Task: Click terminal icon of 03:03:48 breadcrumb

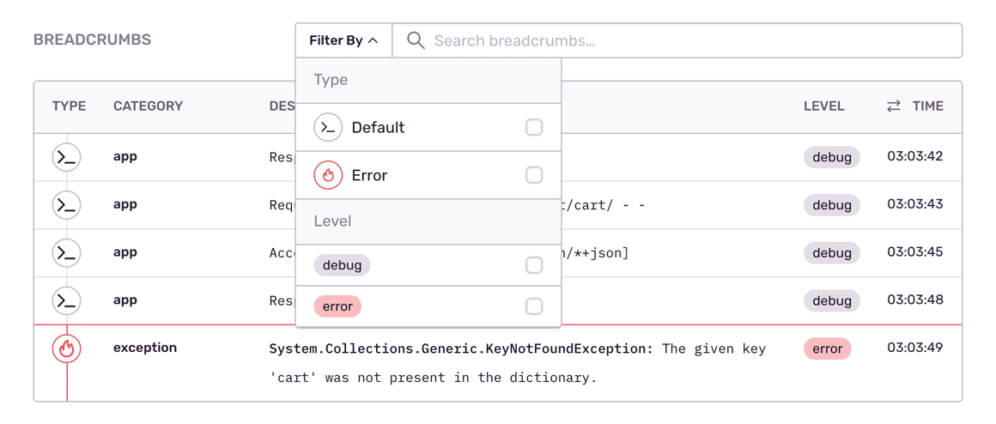Action: click(x=66, y=300)
